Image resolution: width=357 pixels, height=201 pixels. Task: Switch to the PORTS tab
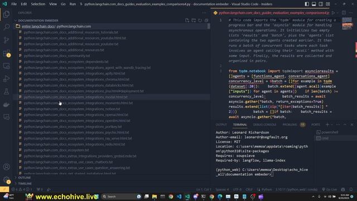coord(316,125)
